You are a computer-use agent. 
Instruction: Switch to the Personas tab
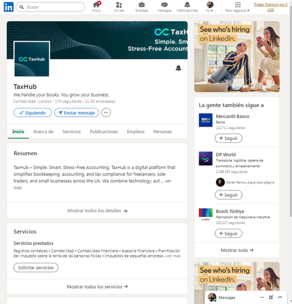pos(163,132)
